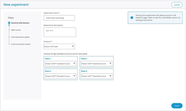This screenshot has height=111, width=186.
Task: Select the General information step
Action: [20, 23]
